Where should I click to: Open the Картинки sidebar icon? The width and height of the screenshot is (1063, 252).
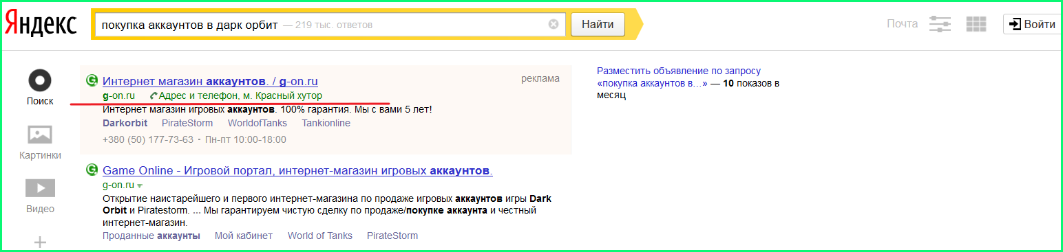click(40, 135)
